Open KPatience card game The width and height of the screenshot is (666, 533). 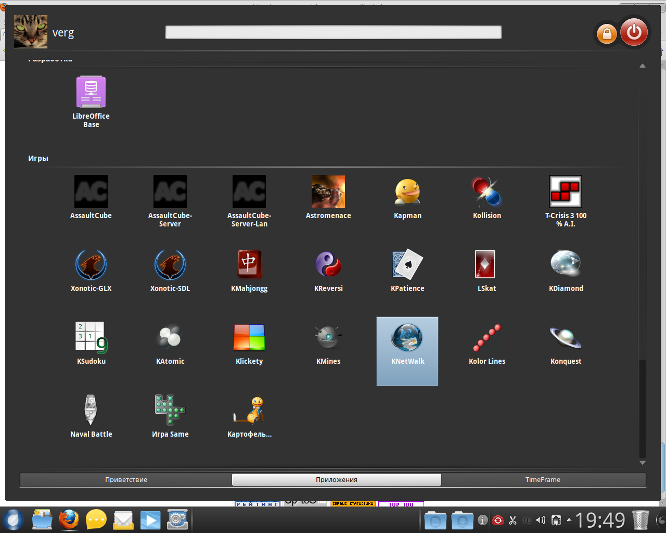407,271
